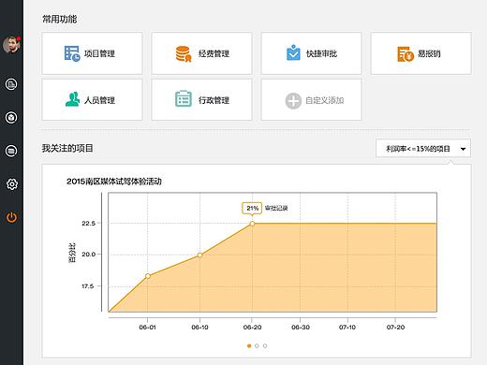Click the 17.5 y-axis value
Viewport: 487px width, 365px height.
87,286
